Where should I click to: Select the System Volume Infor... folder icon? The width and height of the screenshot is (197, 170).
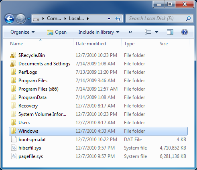tap(13, 114)
